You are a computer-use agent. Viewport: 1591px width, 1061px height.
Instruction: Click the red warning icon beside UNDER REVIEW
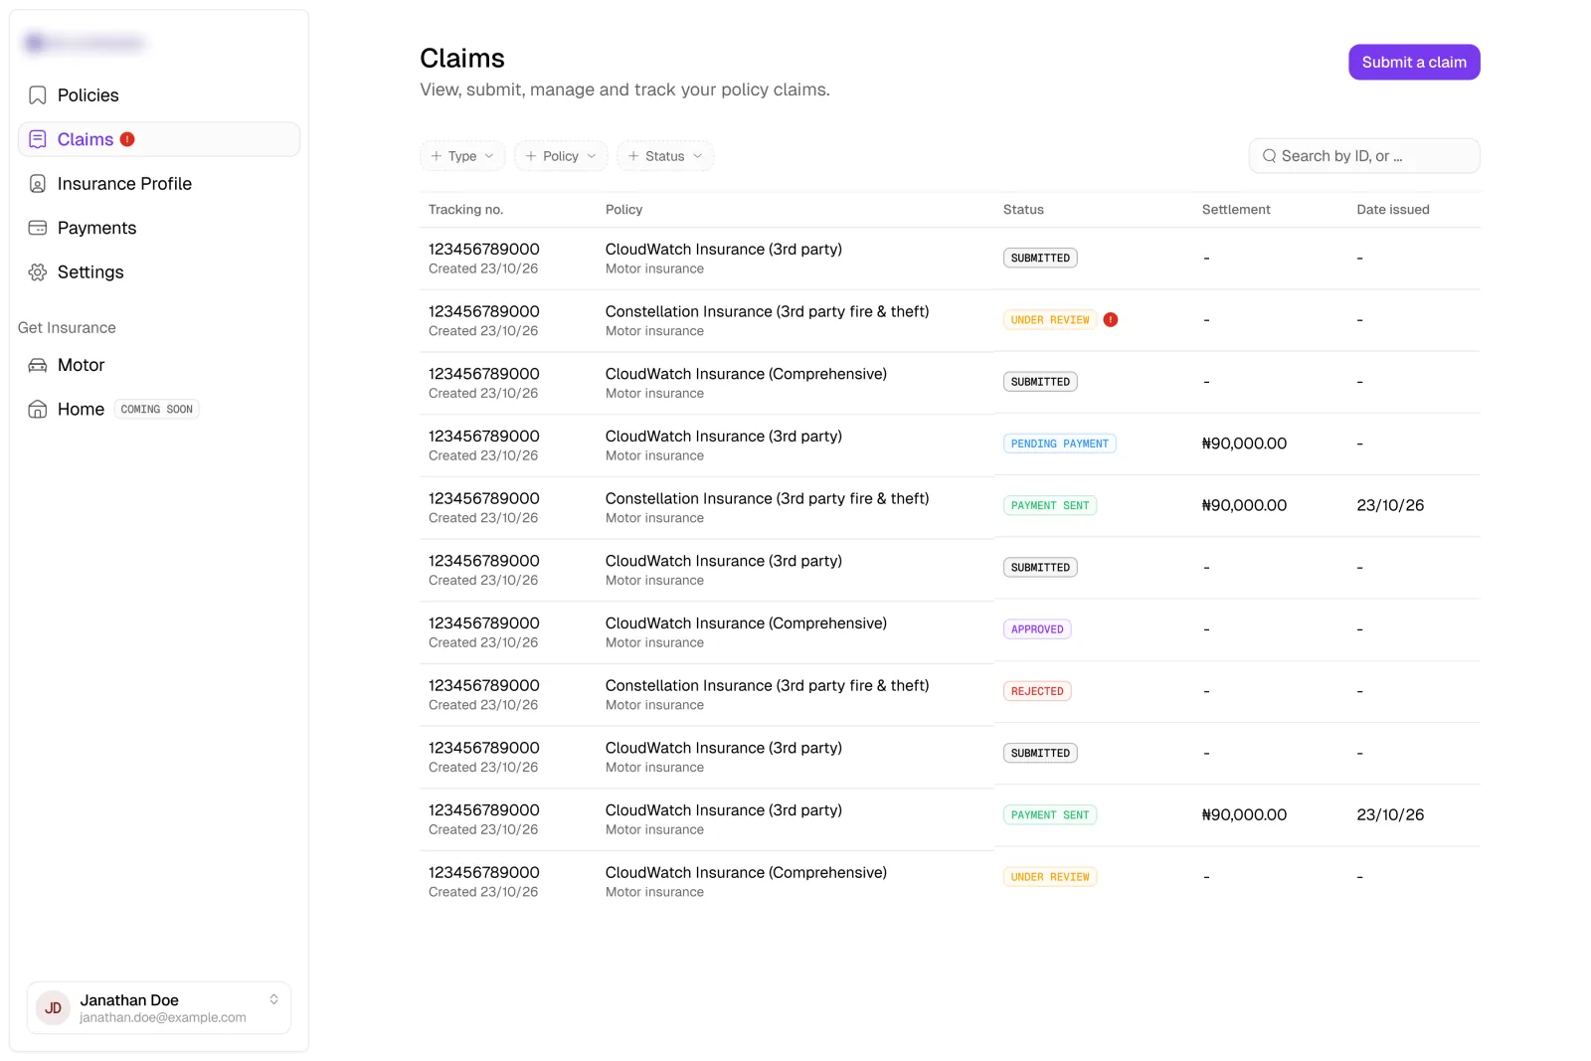pyautogui.click(x=1111, y=320)
